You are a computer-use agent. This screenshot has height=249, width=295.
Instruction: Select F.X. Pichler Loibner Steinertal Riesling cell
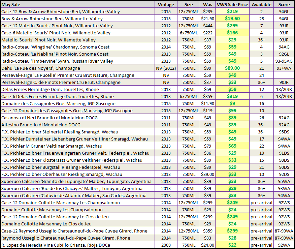pos(78,132)
